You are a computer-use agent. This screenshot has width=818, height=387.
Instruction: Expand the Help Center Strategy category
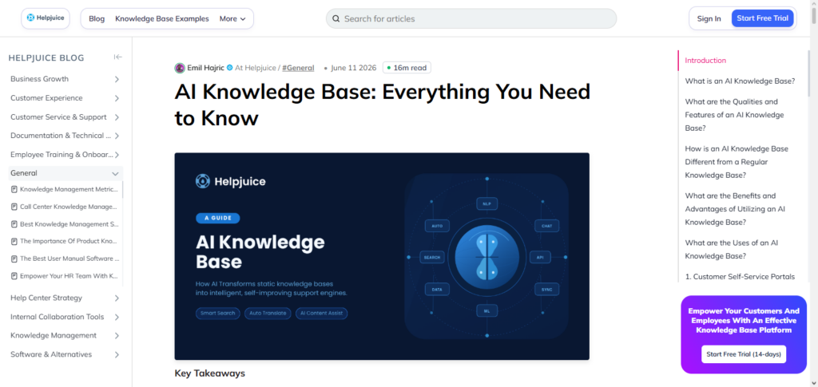(x=117, y=298)
